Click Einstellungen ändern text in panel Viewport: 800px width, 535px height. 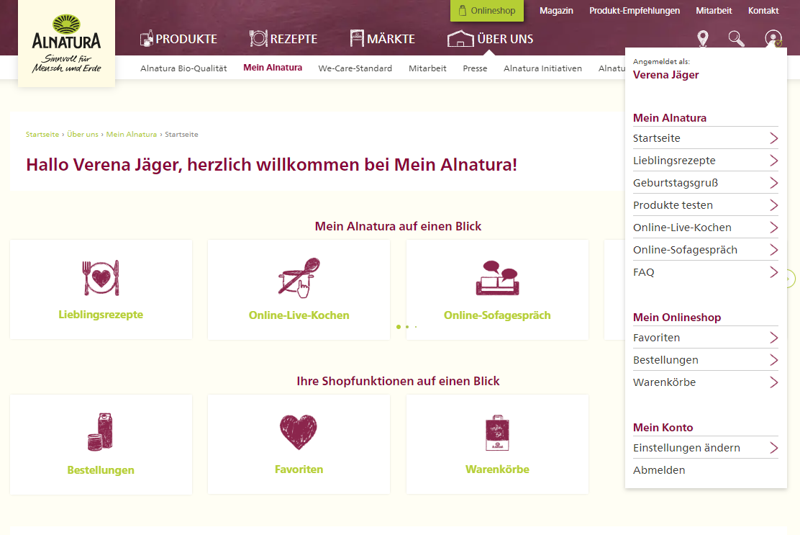click(x=687, y=448)
